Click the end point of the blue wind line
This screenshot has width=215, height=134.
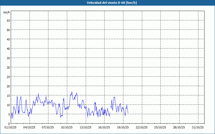128,112
